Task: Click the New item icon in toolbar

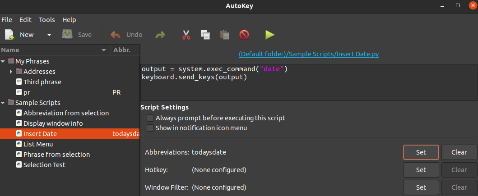Action: (10, 35)
